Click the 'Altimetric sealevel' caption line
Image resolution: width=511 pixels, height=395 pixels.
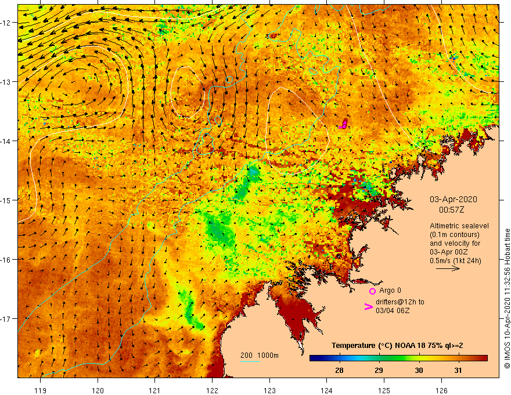tap(459, 226)
